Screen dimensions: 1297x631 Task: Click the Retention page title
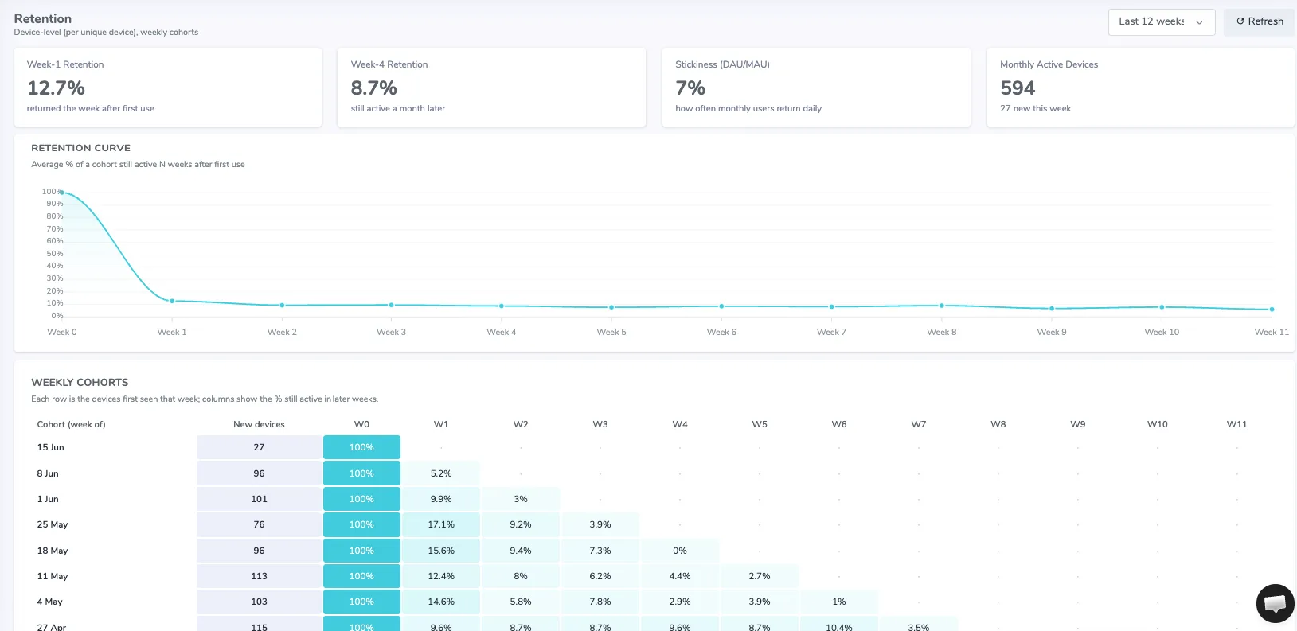(x=43, y=18)
